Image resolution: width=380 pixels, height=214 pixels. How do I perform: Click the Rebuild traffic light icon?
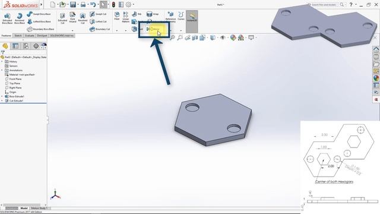click(x=113, y=4)
